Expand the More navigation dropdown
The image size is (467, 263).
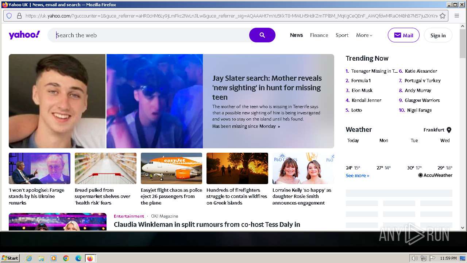[364, 35]
